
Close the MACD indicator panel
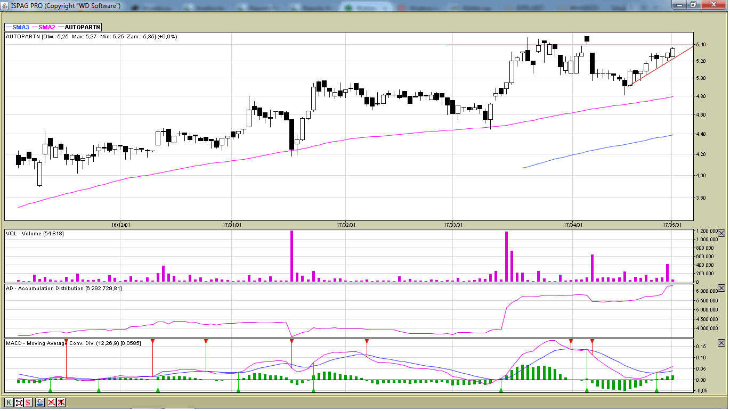point(721,343)
